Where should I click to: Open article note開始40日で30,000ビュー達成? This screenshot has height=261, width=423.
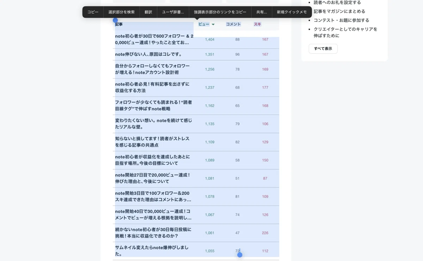tap(153, 214)
